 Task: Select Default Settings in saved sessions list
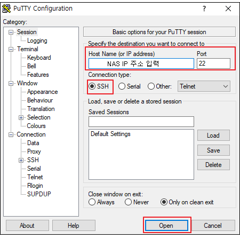pos(110,134)
